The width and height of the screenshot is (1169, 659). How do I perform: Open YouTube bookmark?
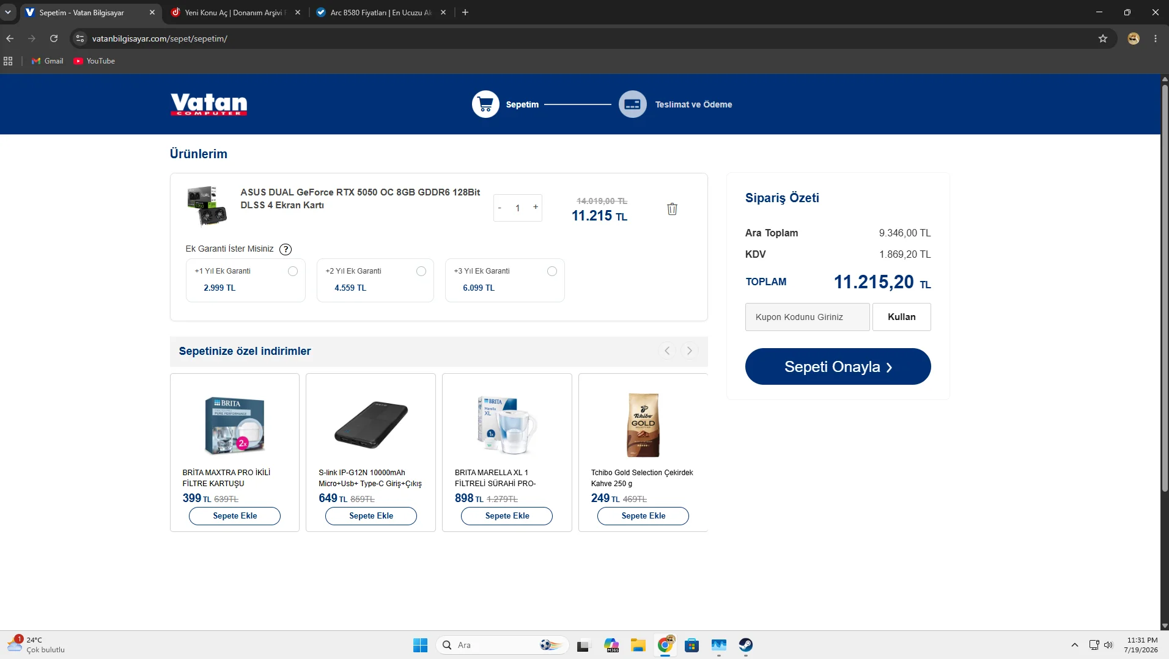(94, 61)
